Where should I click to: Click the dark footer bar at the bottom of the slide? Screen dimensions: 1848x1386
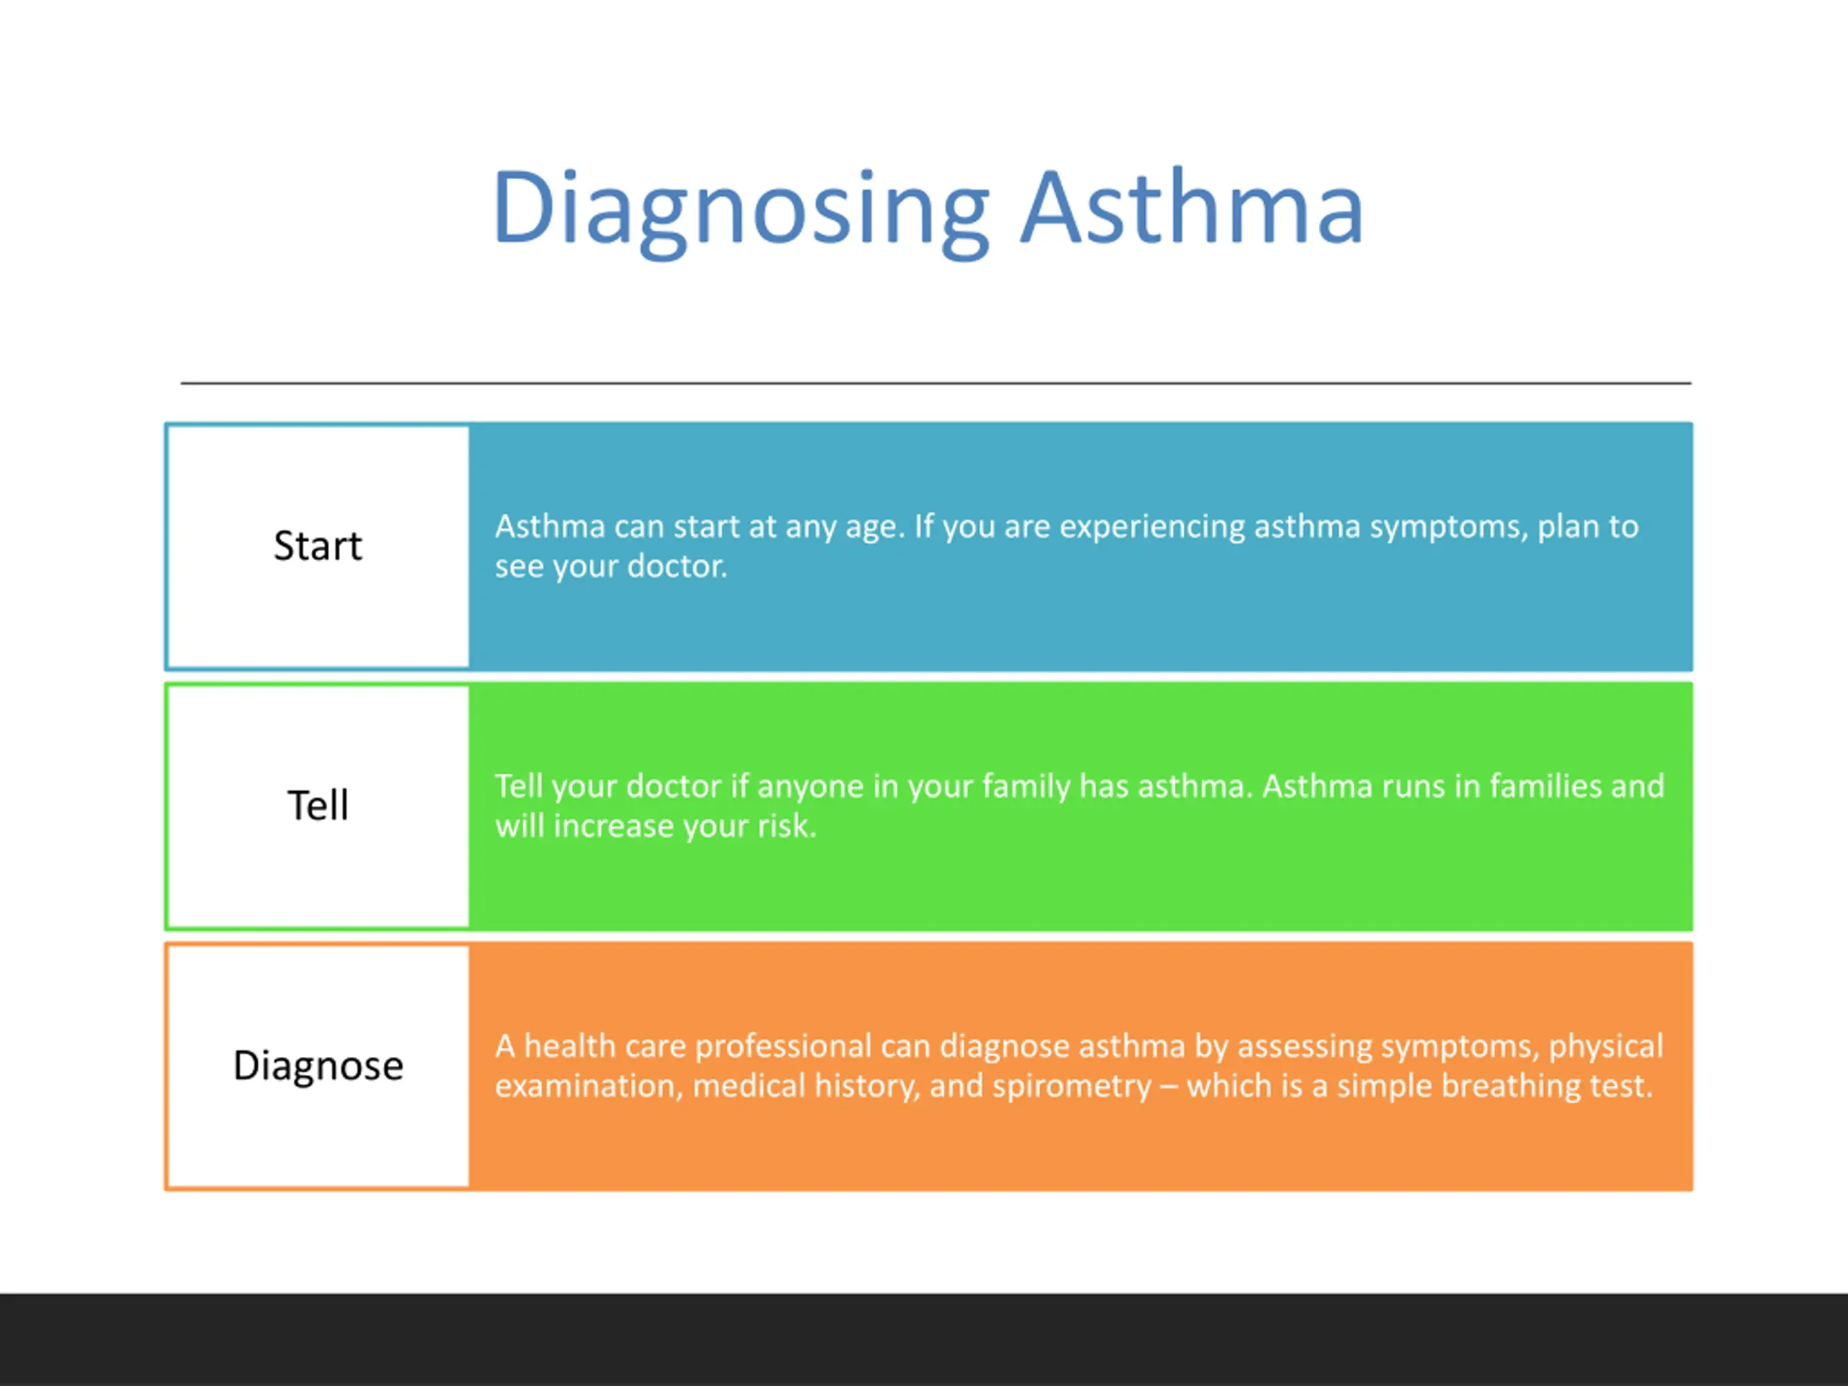[924, 1340]
